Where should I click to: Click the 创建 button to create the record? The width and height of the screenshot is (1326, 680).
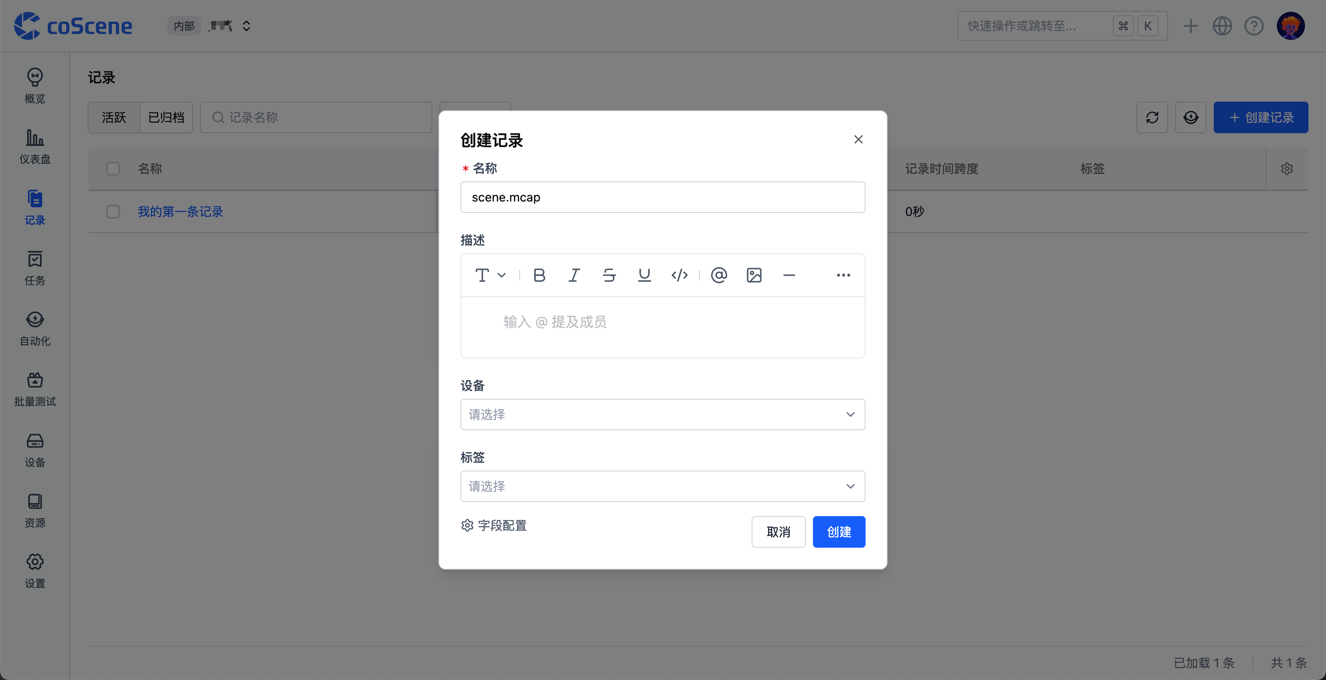[838, 531]
